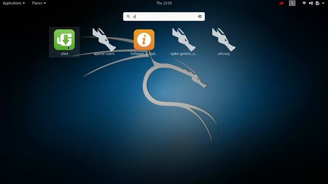Focus the overview search text field
328x184 pixels.
[164, 16]
